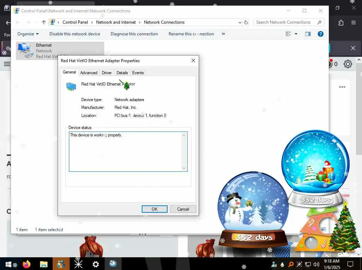
Task: Open the Settings gear taskbar icon
Action: point(95,264)
